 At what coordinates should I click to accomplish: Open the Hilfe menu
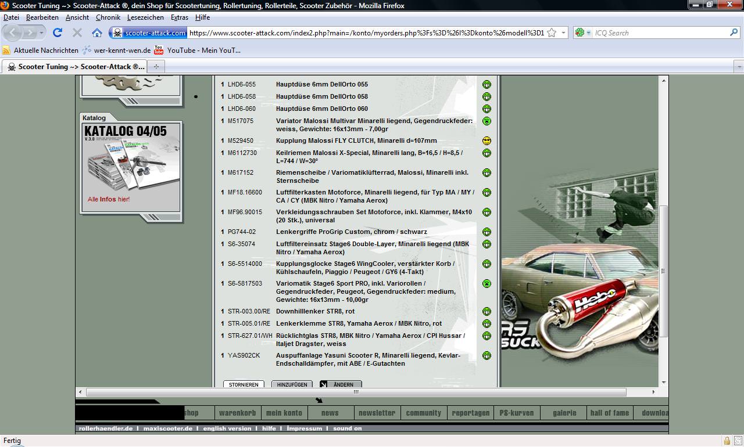(x=203, y=17)
